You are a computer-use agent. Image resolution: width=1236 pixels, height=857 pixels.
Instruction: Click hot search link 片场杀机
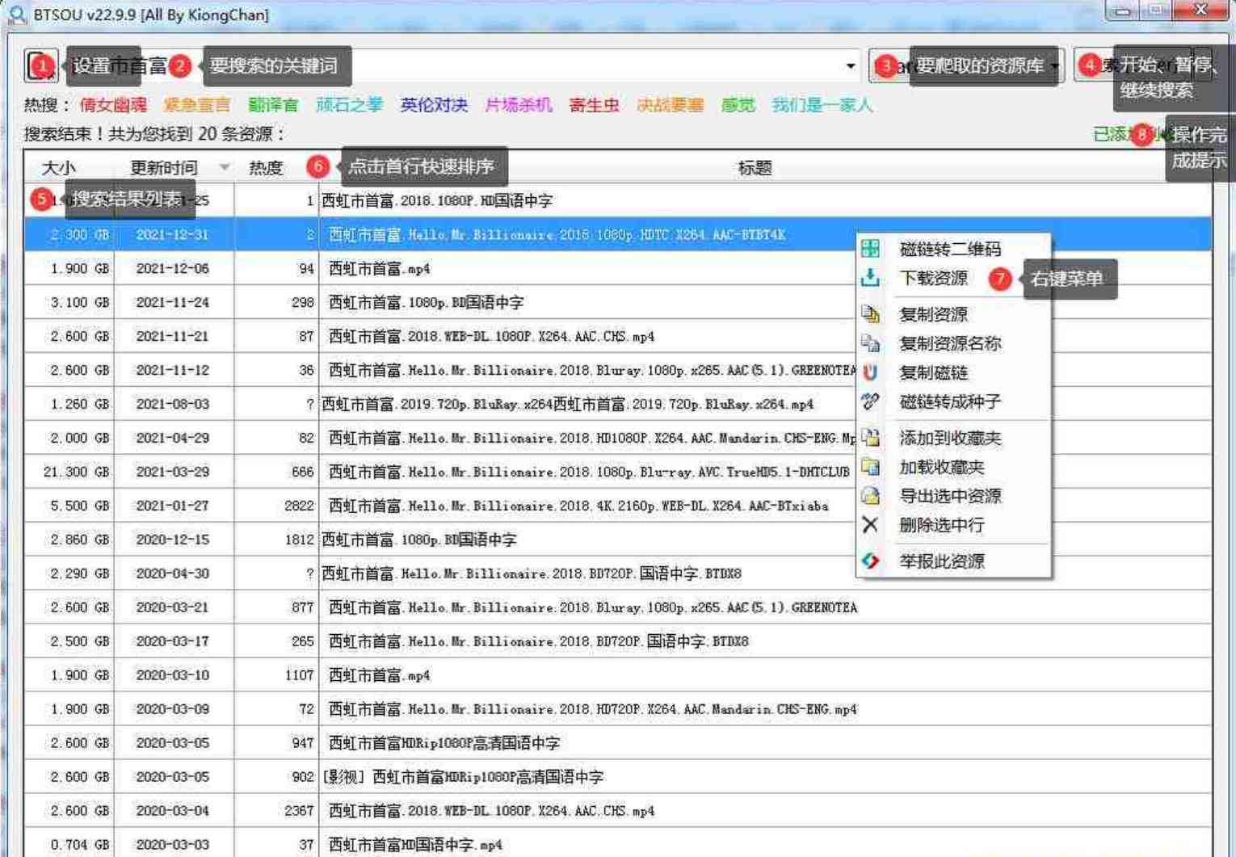(518, 105)
